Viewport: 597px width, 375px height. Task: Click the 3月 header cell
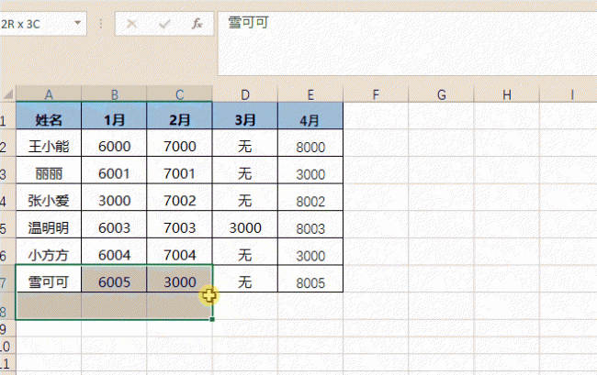click(x=245, y=116)
